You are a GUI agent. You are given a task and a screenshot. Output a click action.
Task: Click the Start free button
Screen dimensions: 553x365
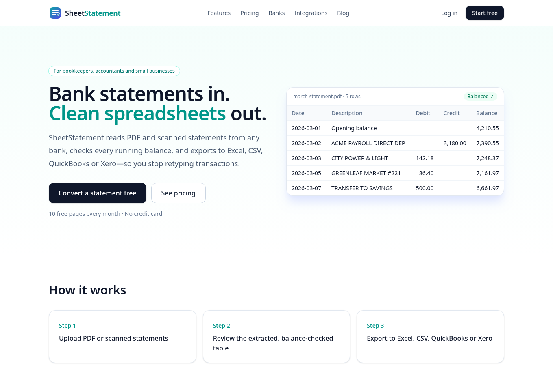pos(485,13)
